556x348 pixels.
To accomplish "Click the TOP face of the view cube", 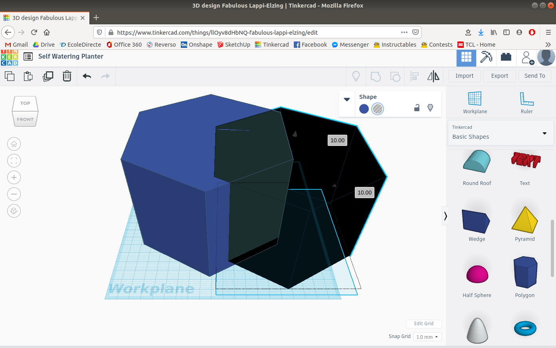I will (x=25, y=103).
